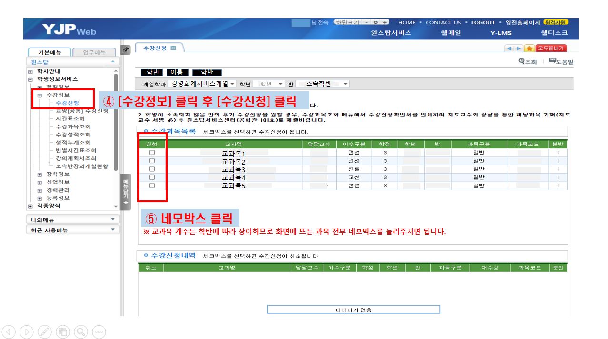Check the box for 교과목1
This screenshot has width=608, height=339.
(x=152, y=153)
